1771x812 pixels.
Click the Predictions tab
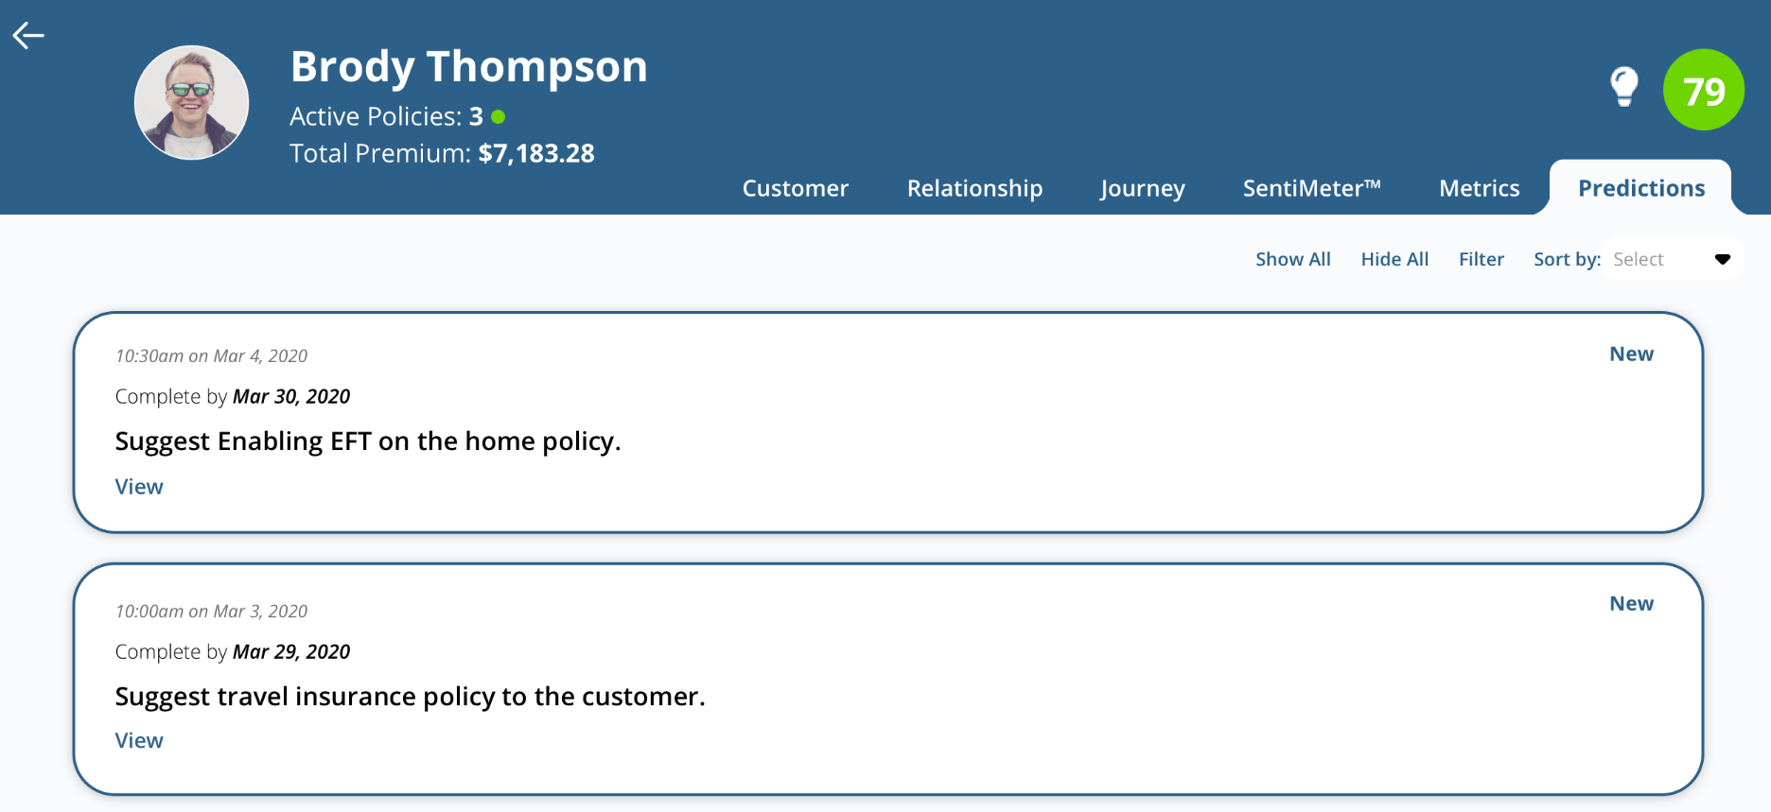1640,188
